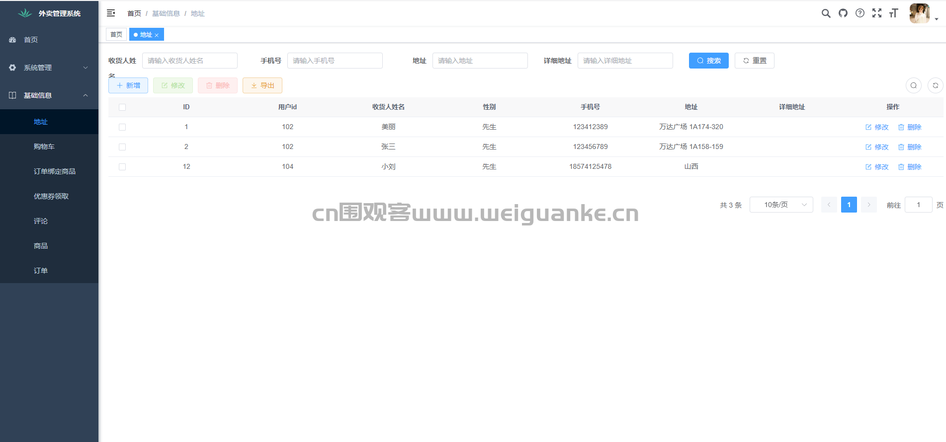
Task: Hide the search bar via round magnifier icon
Action: pyautogui.click(x=914, y=85)
